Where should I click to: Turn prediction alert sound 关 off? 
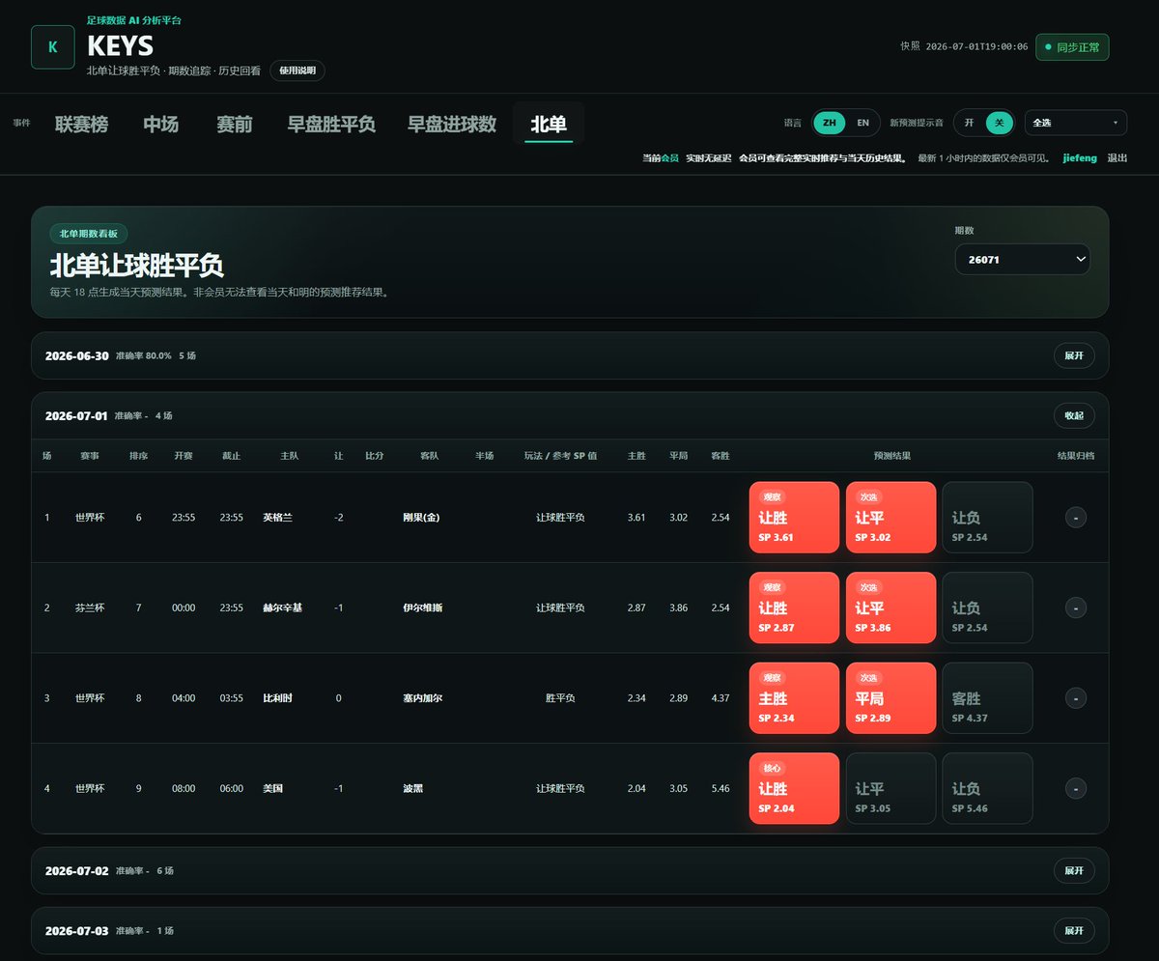1000,123
